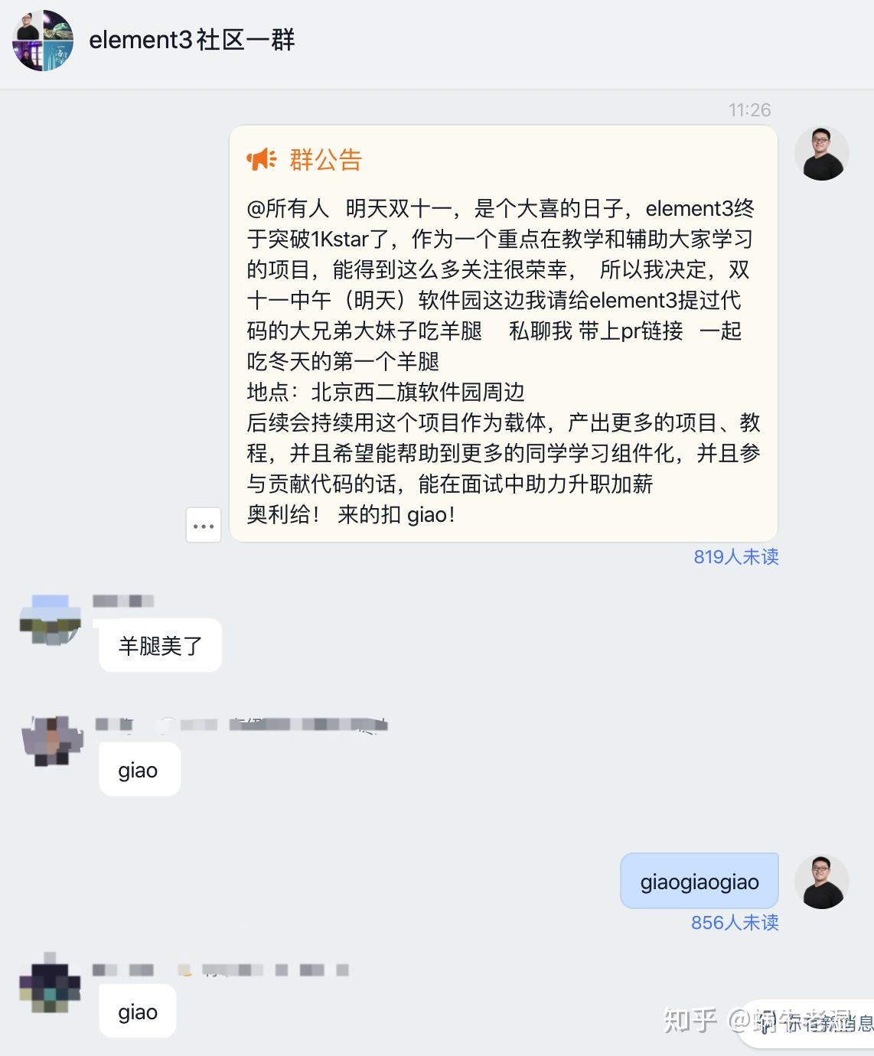Click the element3社区一群 group title

192,40
